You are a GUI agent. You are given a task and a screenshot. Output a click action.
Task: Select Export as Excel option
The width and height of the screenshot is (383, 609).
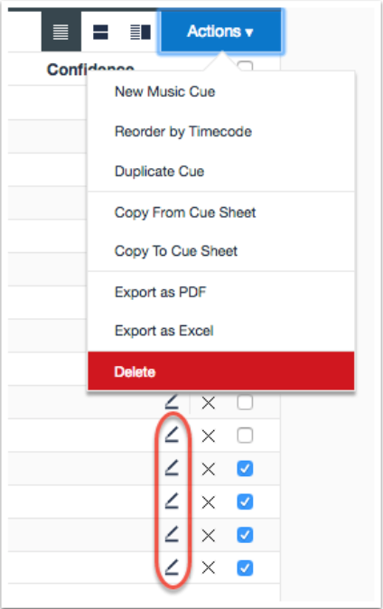point(163,331)
